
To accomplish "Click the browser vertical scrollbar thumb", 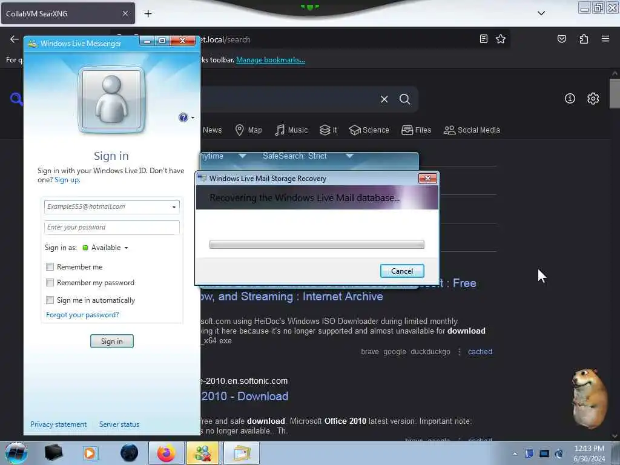I will tap(614, 93).
